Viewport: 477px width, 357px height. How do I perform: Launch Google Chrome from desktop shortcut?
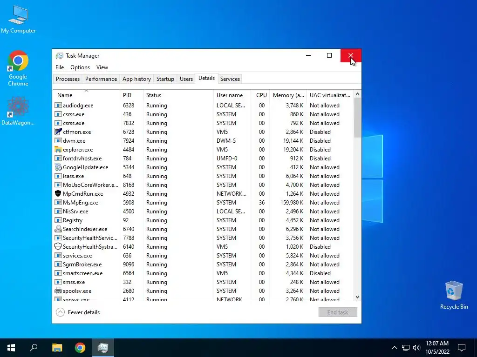18,68
